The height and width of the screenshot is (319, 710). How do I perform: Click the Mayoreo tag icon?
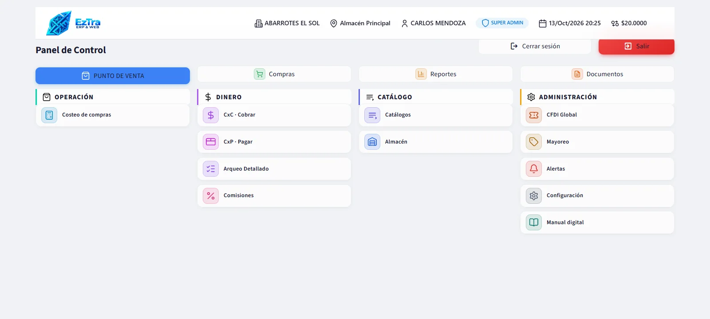coord(534,142)
